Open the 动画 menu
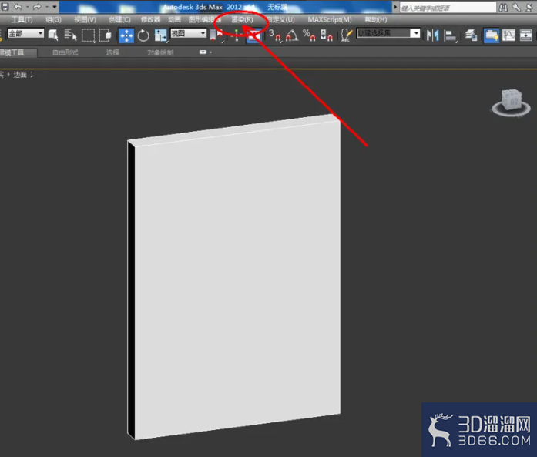The image size is (537, 457). coord(174,19)
